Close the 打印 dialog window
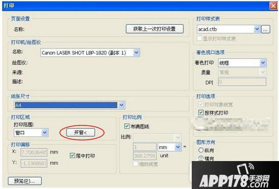Viewport: 279px width, 189px height. click(273, 6)
